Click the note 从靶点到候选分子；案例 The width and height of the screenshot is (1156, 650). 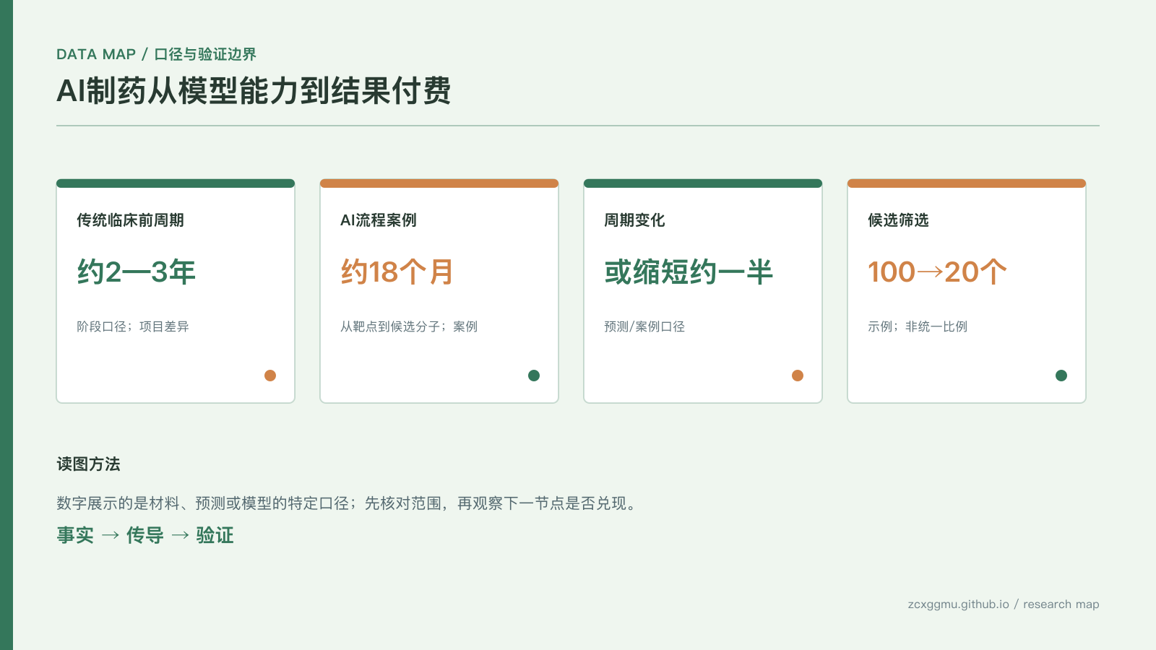click(409, 326)
